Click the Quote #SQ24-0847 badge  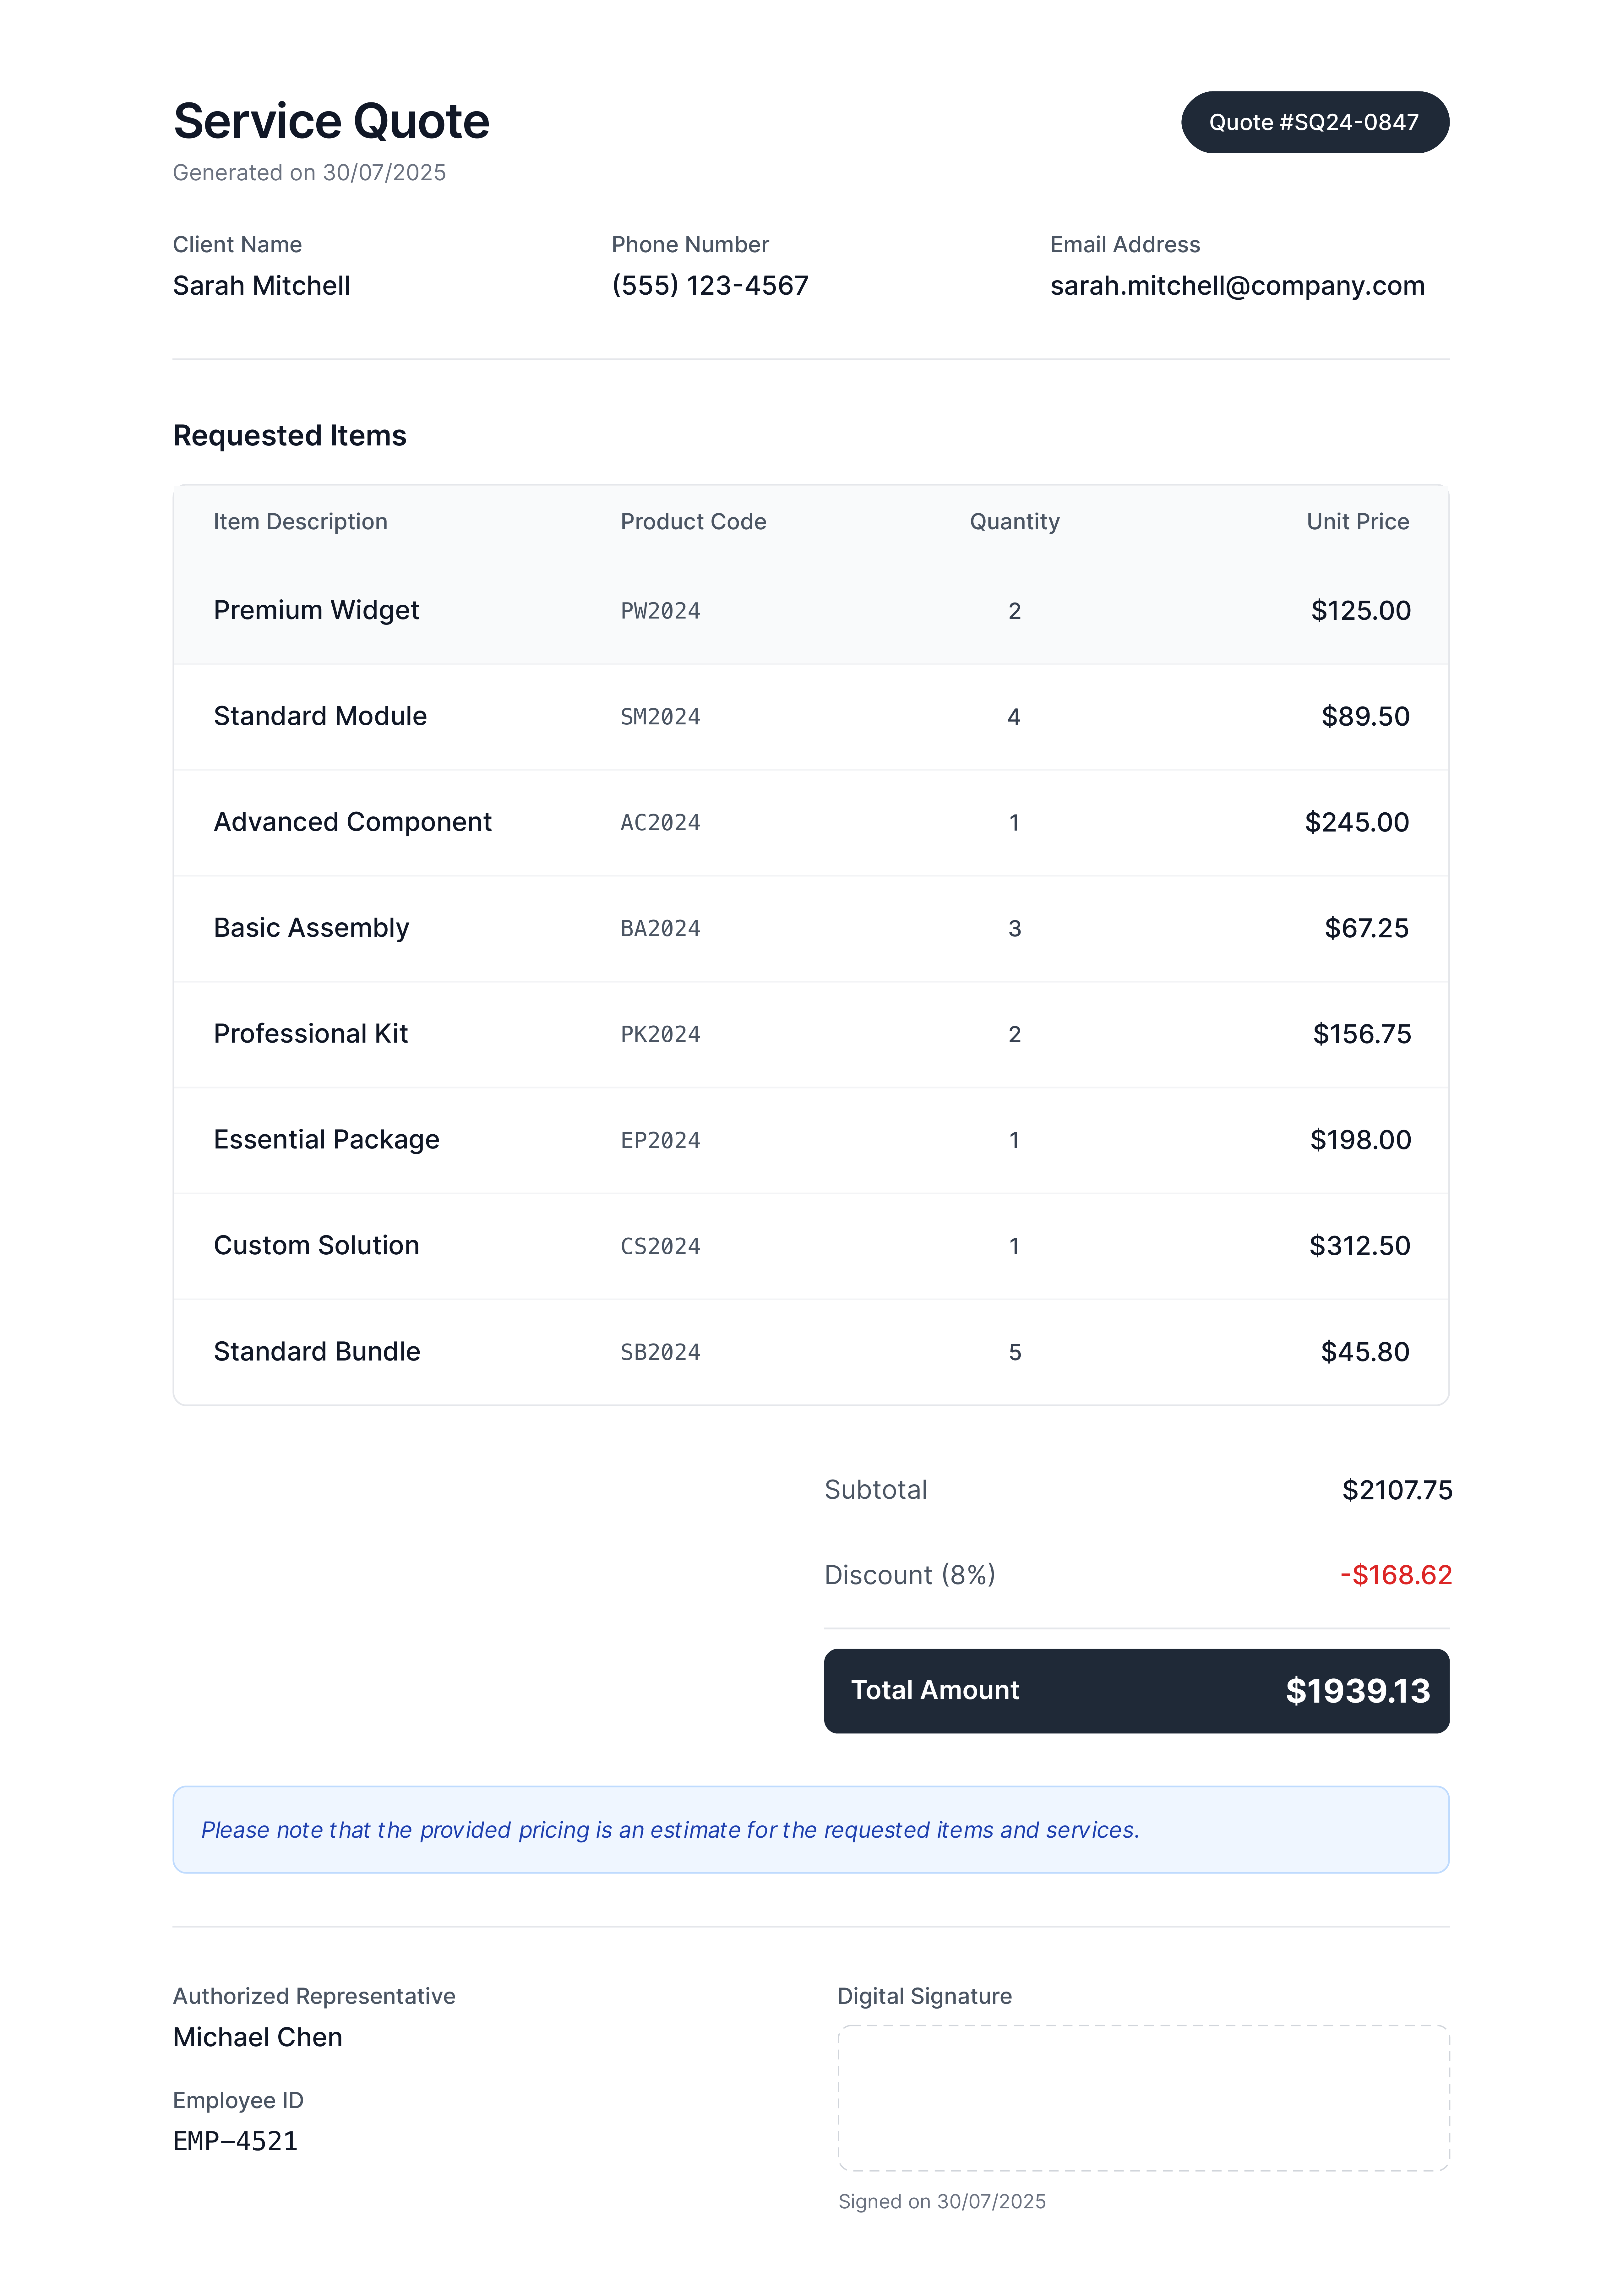pos(1314,122)
